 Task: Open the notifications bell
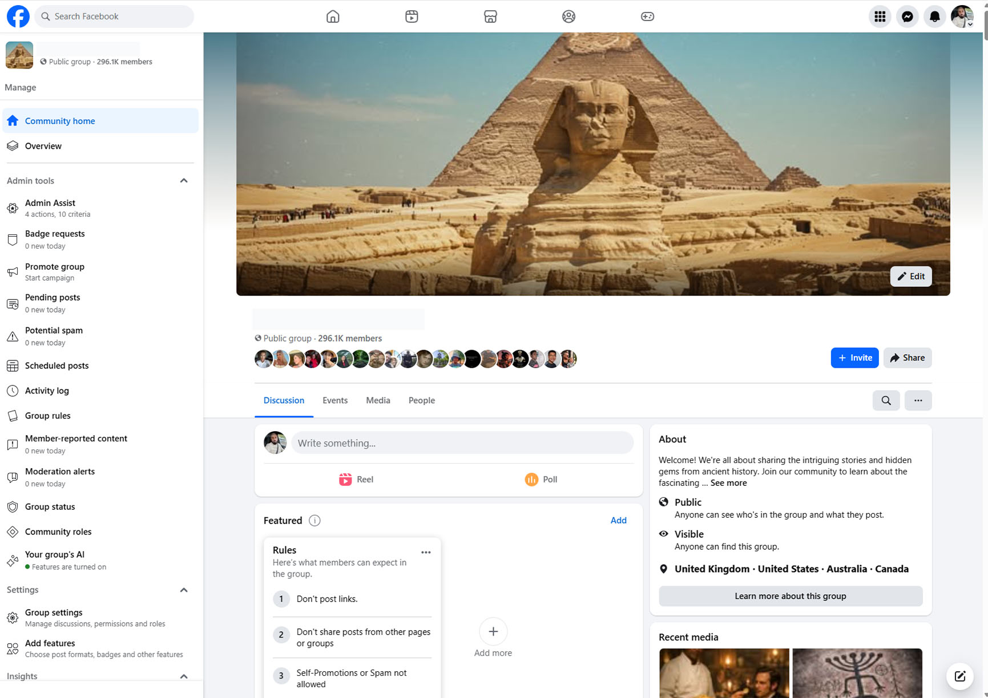tap(934, 17)
